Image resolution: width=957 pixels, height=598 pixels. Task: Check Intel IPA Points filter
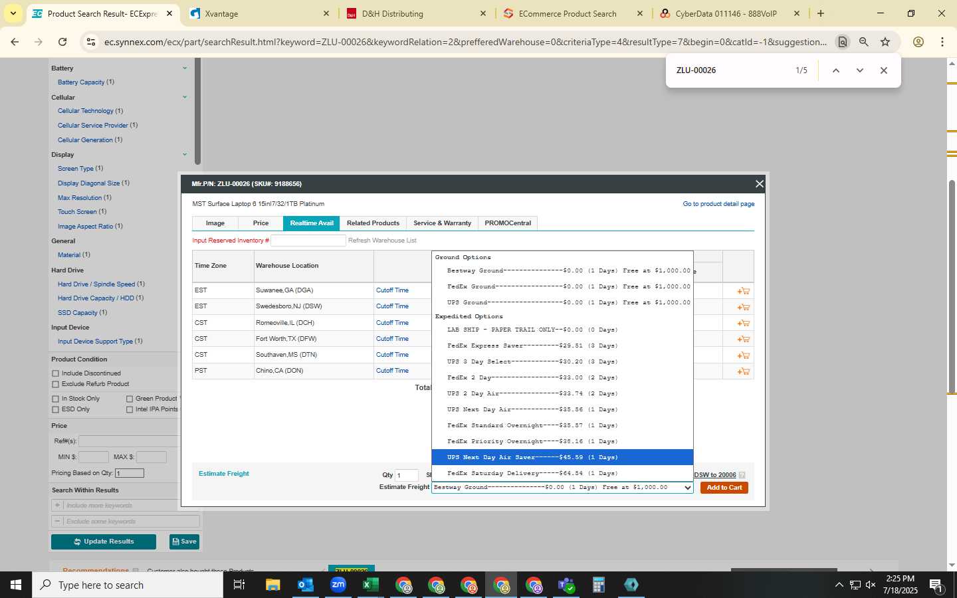click(x=130, y=409)
